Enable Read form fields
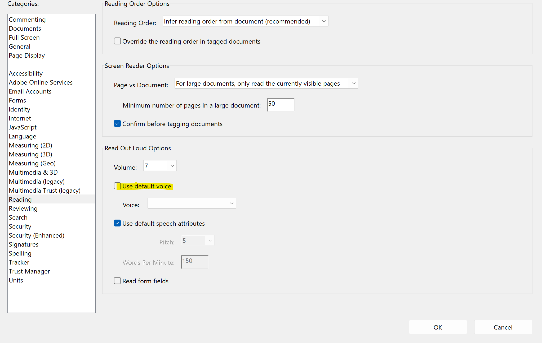Screen dimensions: 542x343 (117, 281)
